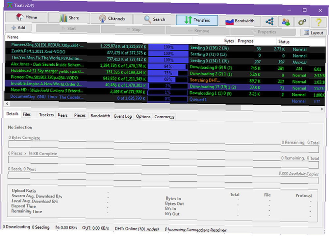Screen dimensions: 329x236
Task: Click the 'Downloading 17 (19) 1 (2)' status
Action: 213,87
